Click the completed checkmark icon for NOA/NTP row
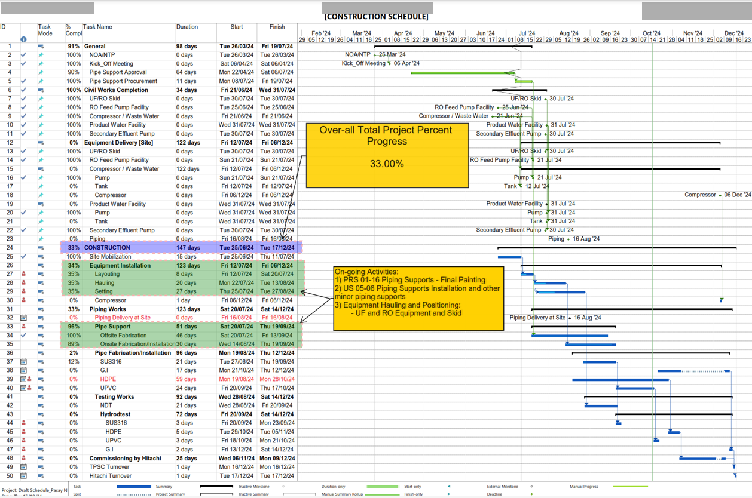The width and height of the screenshot is (752, 498). click(x=23, y=55)
